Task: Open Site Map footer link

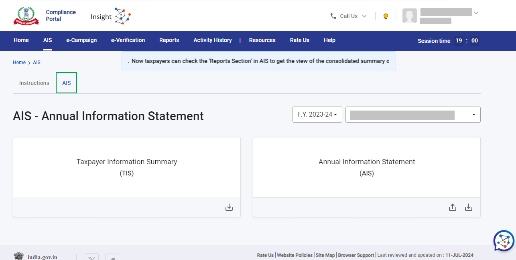Action: 325,255
